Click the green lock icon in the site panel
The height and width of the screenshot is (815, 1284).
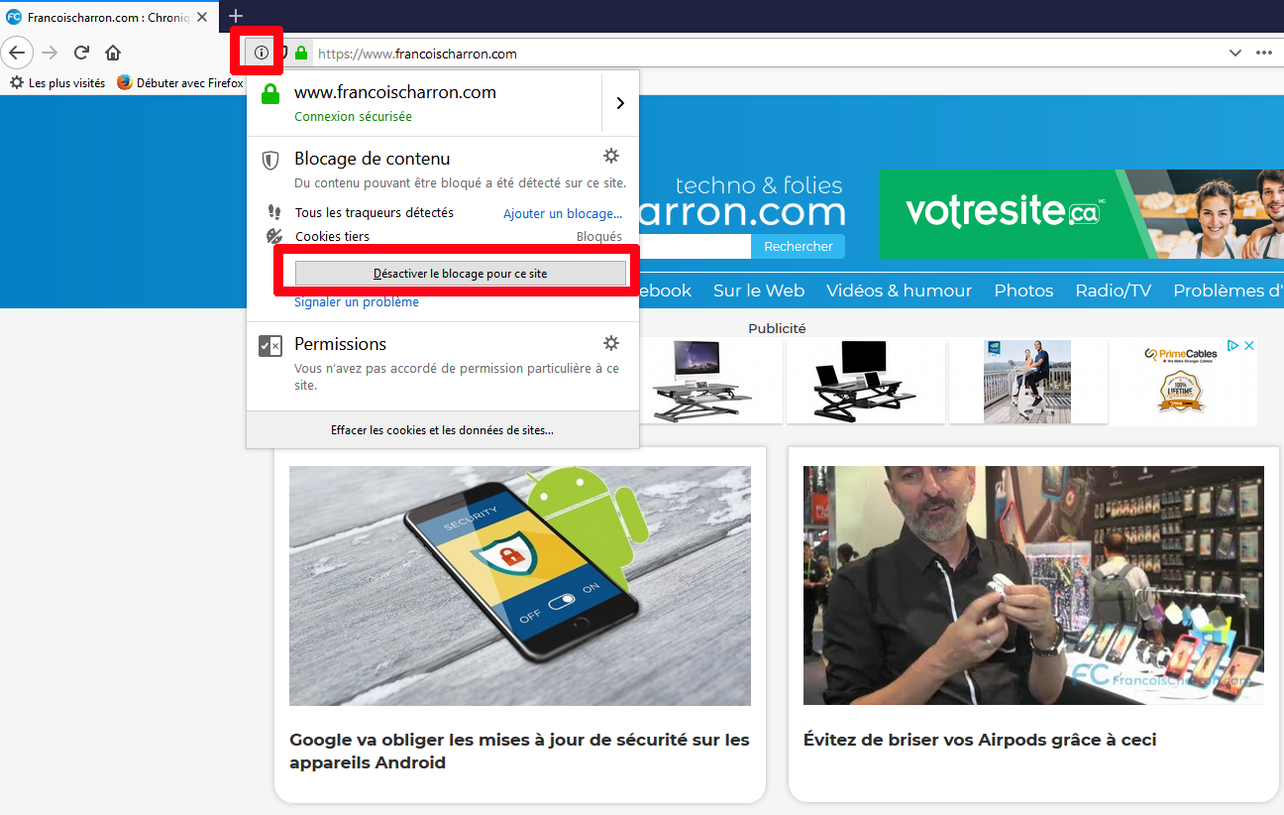point(269,95)
